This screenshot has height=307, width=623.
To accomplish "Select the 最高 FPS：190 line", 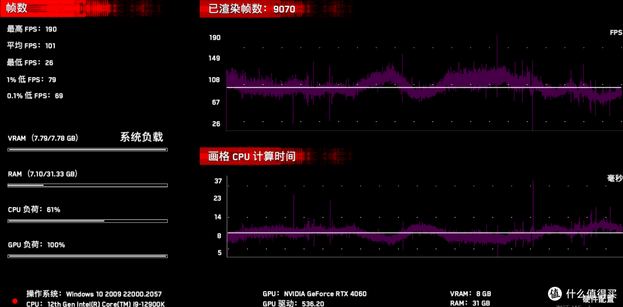I will pos(32,29).
